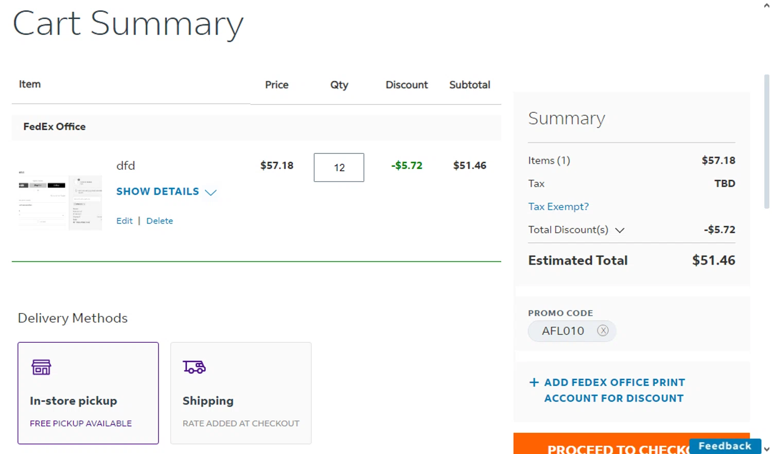Screen dimensions: 772x454
Task: Click the shipping truck icon
Action: coord(194,367)
